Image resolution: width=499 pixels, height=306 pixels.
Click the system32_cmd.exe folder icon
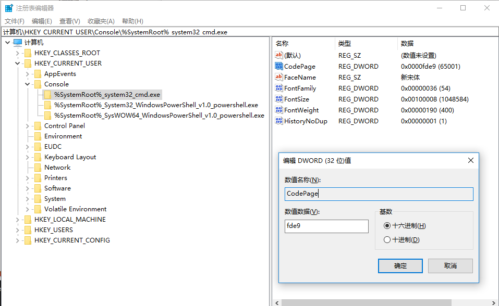pos(47,95)
